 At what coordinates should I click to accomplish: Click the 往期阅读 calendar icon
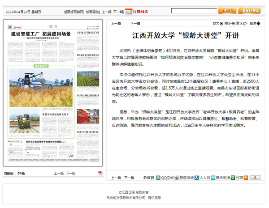pyautogui.click(x=128, y=11)
